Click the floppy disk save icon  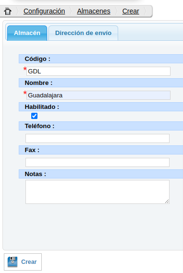(12, 261)
